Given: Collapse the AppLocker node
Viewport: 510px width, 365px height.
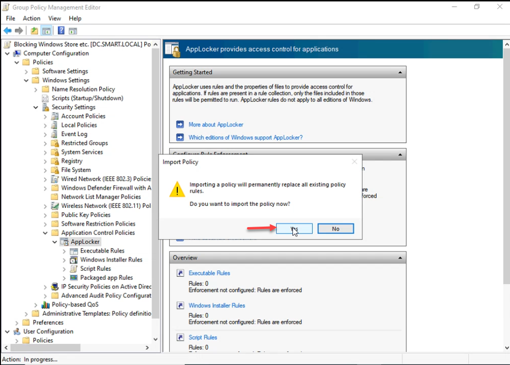Looking at the screenshot, I should click(55, 242).
